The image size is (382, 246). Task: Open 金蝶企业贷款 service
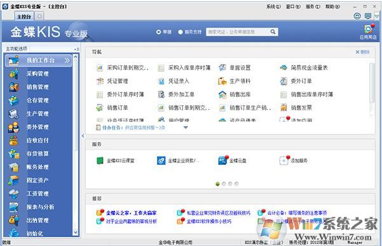point(178,160)
